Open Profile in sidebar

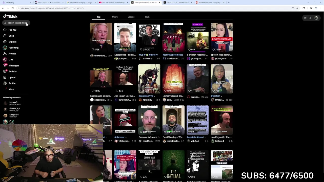click(x=10, y=83)
